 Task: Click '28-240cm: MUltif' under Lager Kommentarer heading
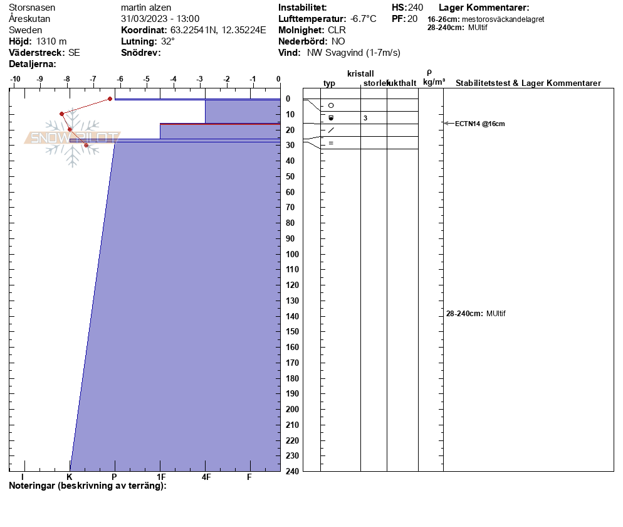click(458, 28)
